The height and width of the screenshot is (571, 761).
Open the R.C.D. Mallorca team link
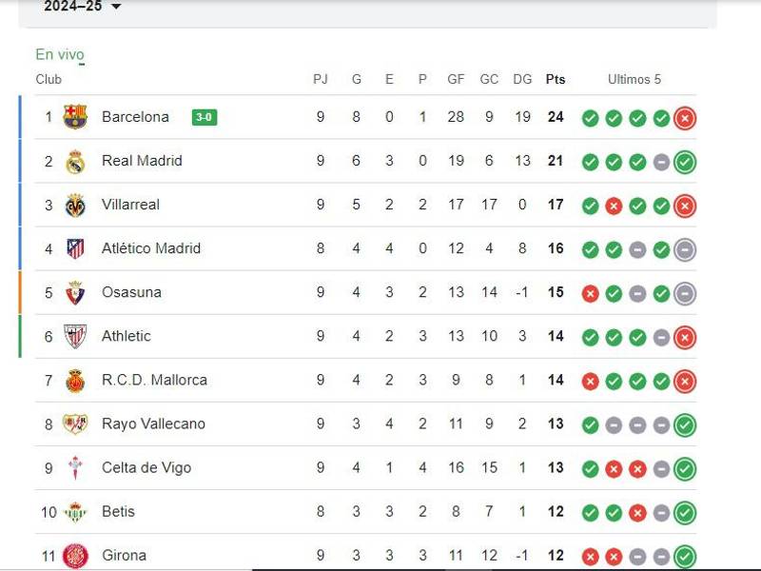[154, 380]
